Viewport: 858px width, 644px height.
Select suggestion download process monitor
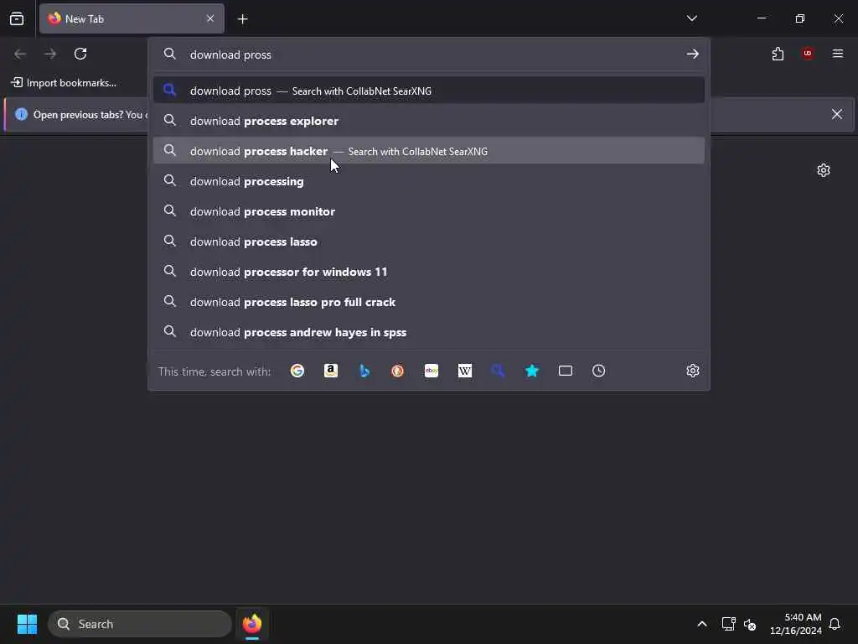coord(429,210)
